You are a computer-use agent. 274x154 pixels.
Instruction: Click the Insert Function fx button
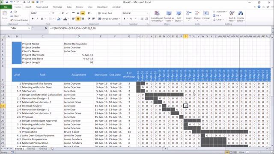coord(46,28)
